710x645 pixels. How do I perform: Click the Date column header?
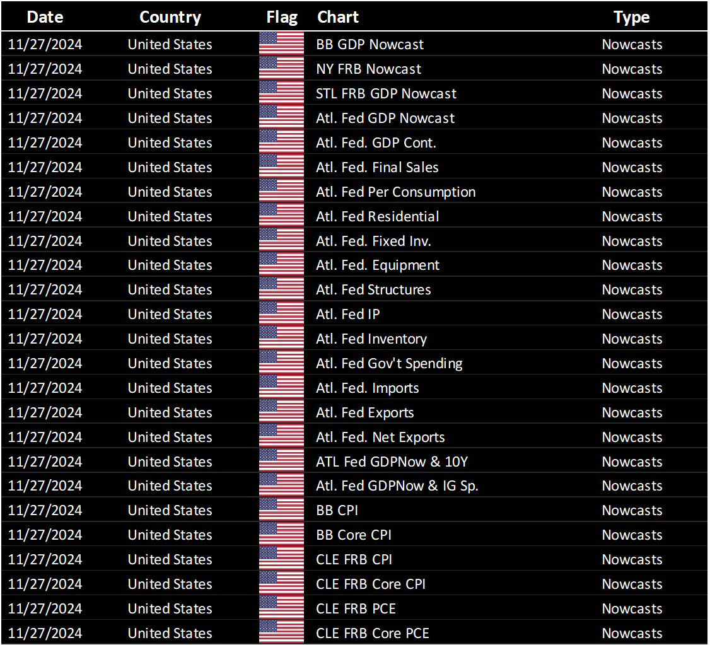[x=45, y=17]
